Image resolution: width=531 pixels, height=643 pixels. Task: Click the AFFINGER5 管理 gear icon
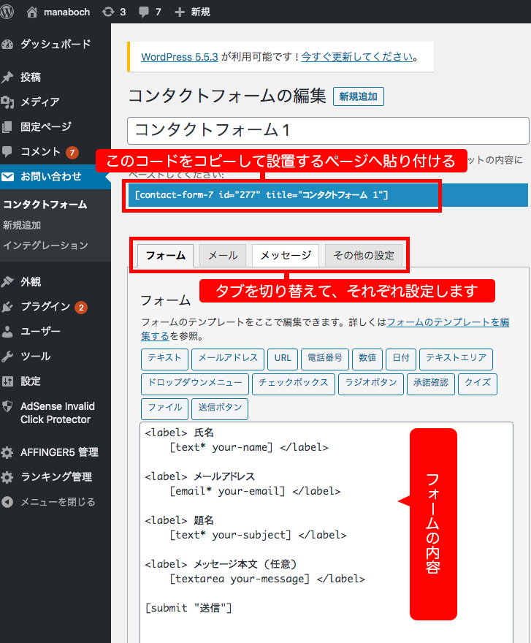tap(7, 452)
